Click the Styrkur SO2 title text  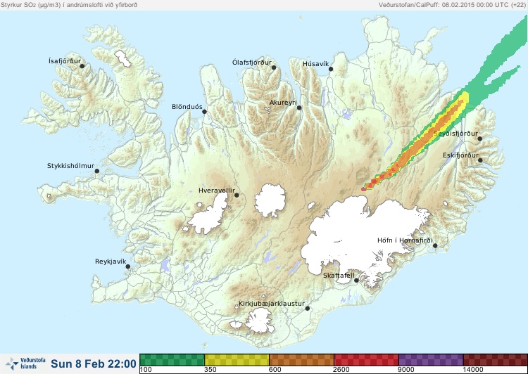(x=69, y=5)
